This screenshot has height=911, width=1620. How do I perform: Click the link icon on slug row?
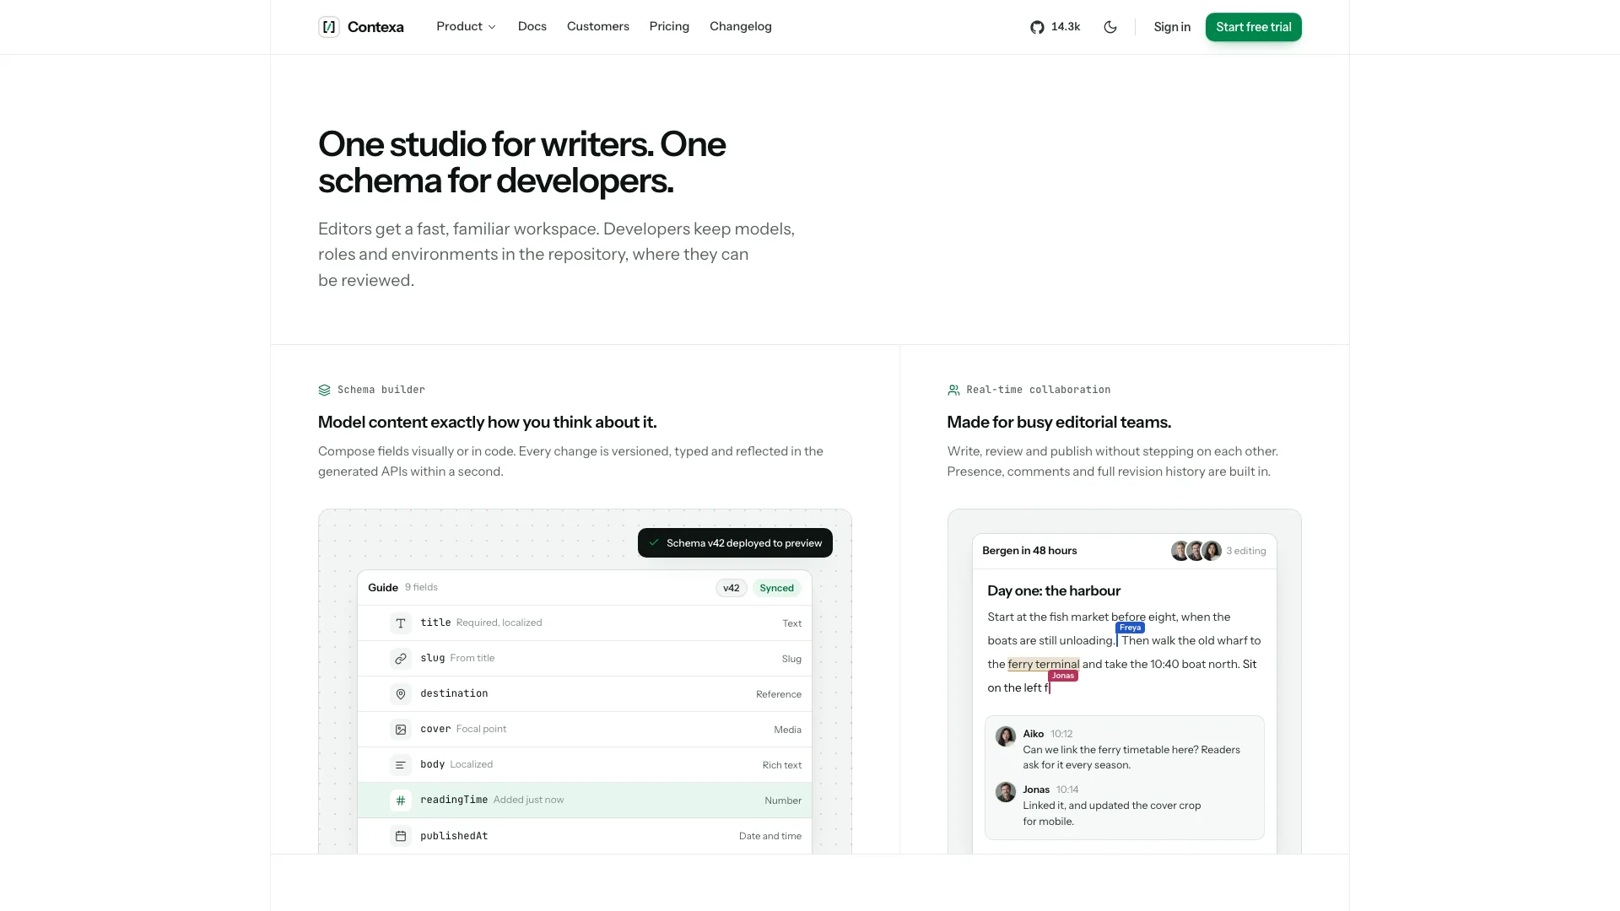coord(401,659)
